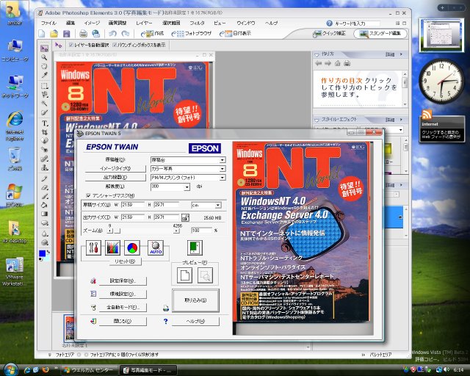The image size is (470, 376).
Task: Open レイヤー menu
Action: click(144, 23)
